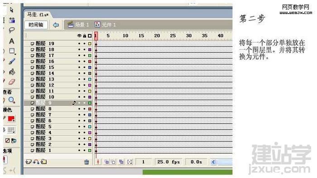Viewport: 317px width, 178px height.
Task: Switch to 场景 1 in edit bar
Action: [x=78, y=25]
